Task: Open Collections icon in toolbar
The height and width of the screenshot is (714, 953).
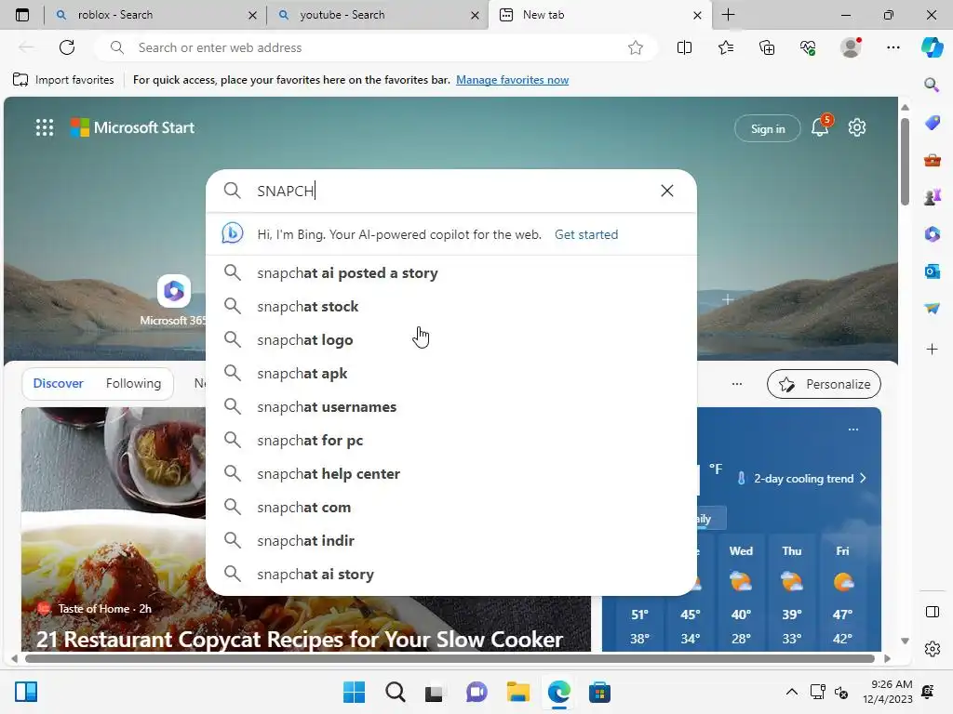Action: 767,47
